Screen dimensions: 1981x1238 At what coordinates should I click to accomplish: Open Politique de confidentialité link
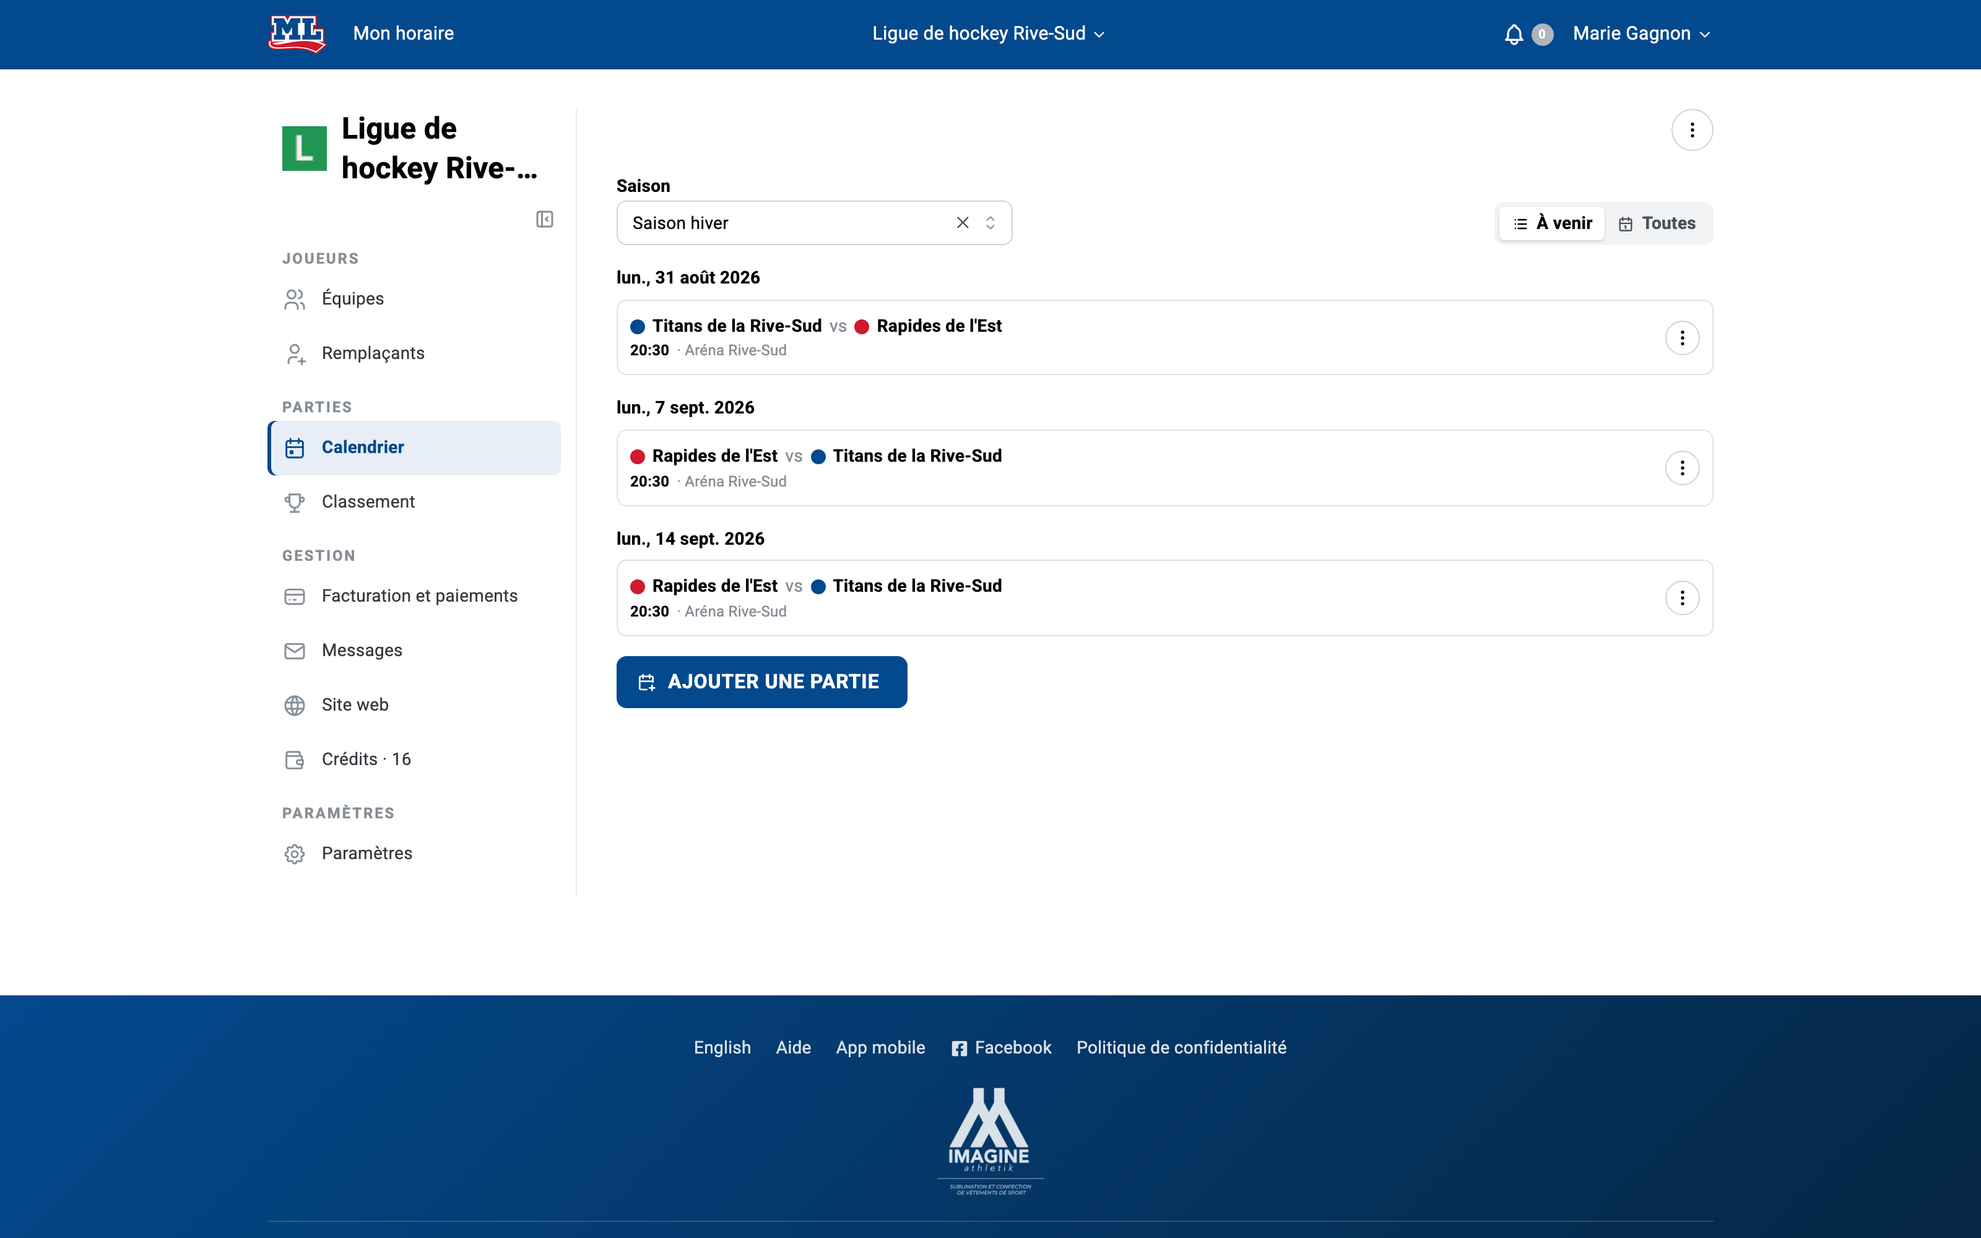coord(1181,1048)
